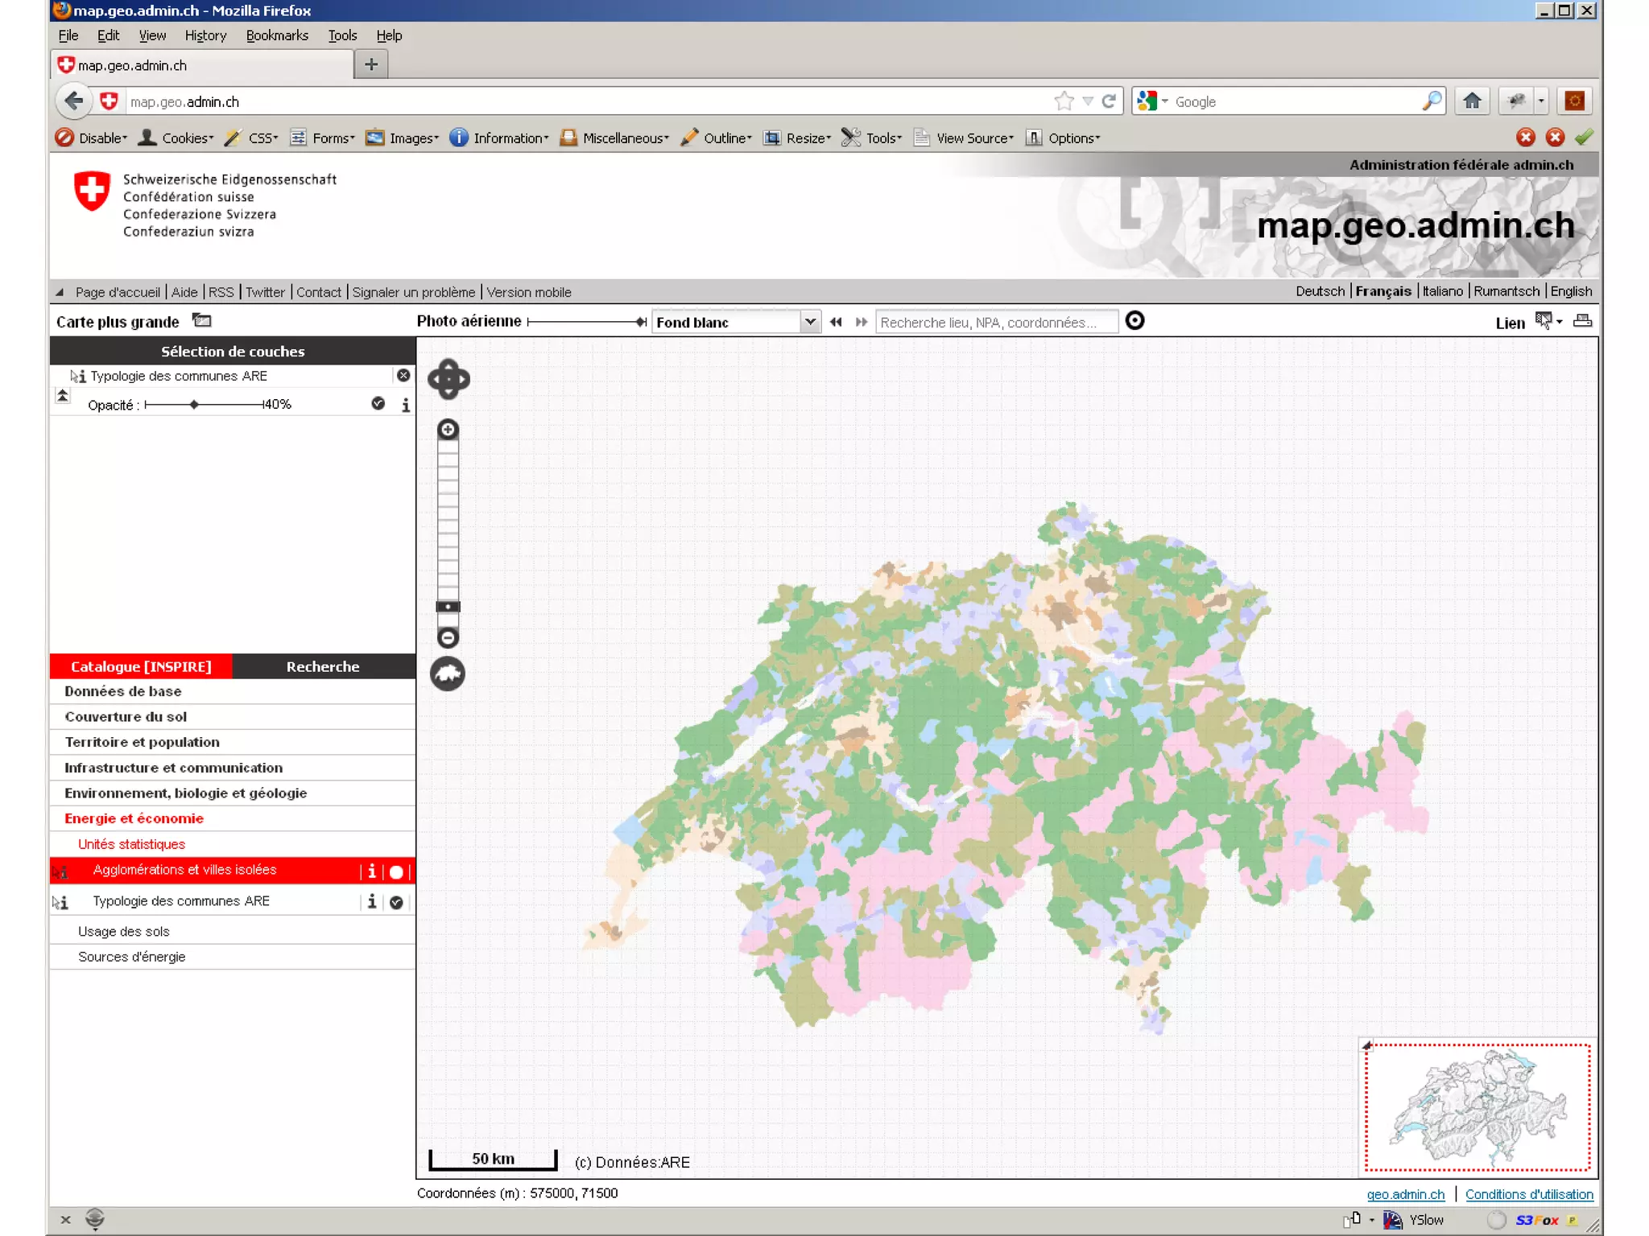
Task: Click the print icon next to Lien
Action: 1582,321
